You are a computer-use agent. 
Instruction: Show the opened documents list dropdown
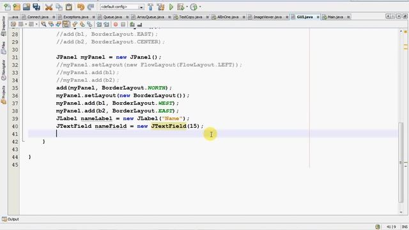pyautogui.click(x=399, y=17)
